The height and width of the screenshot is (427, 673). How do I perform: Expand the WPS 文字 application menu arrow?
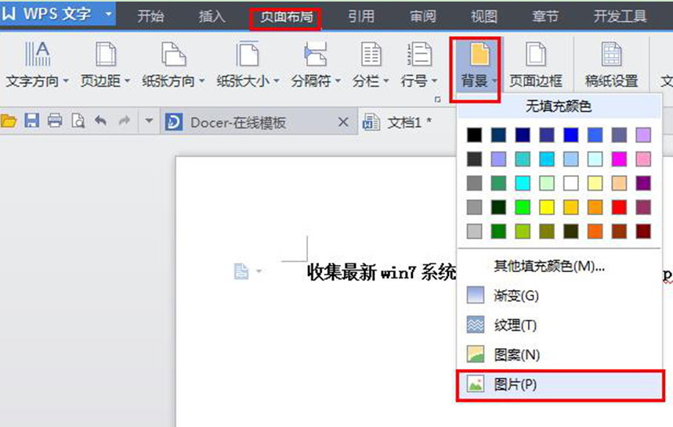pyautogui.click(x=106, y=15)
